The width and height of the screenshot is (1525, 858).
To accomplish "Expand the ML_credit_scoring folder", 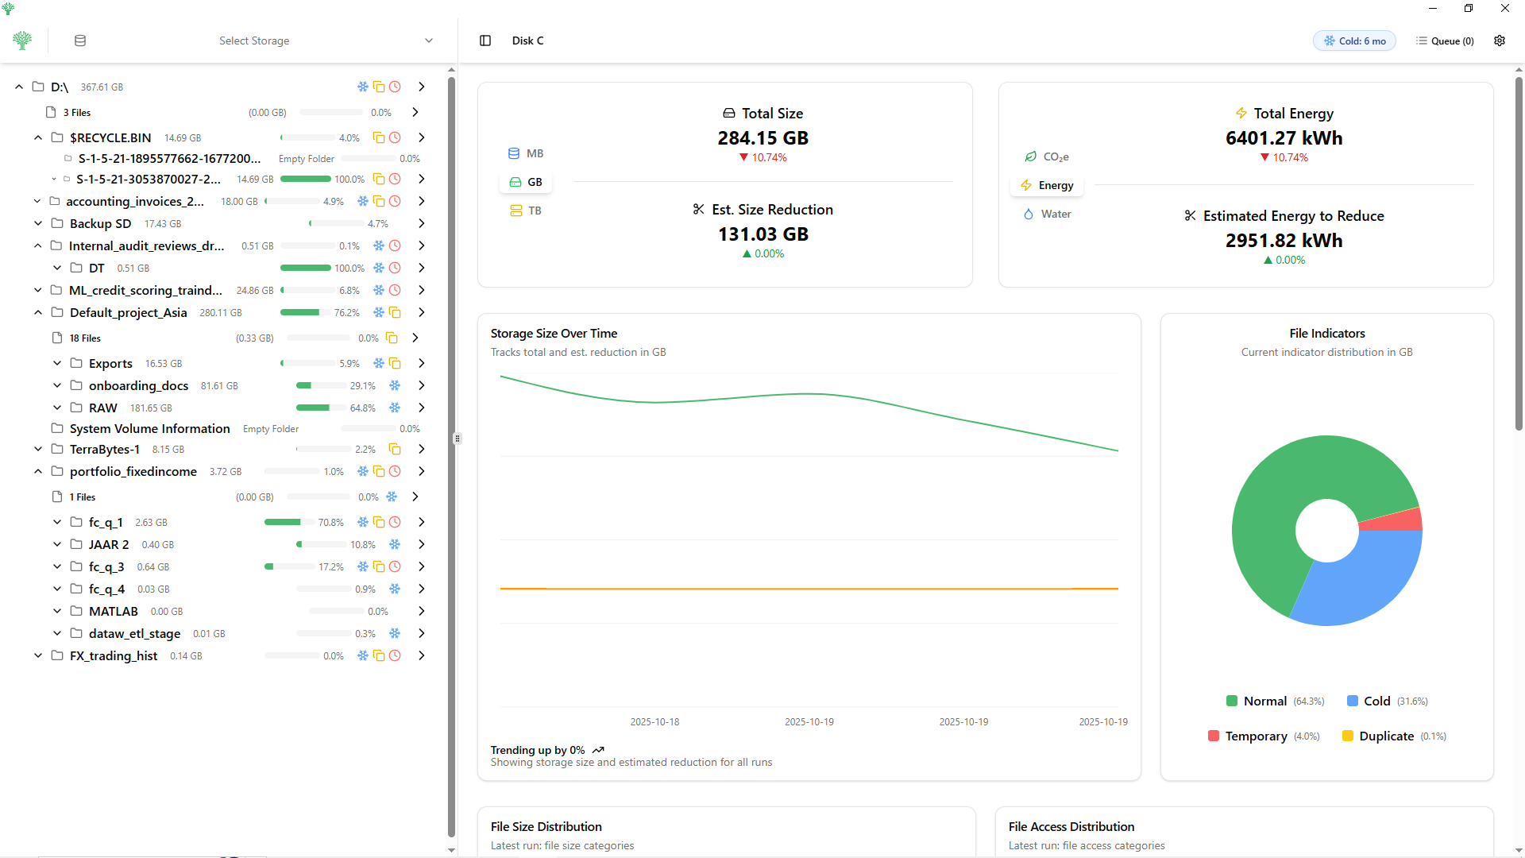I will click(x=38, y=290).
